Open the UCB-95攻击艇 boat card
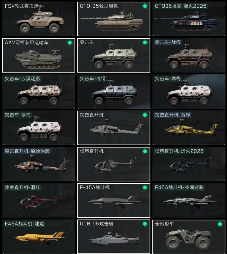The width and height of the screenshot is (227, 254). 114,236
